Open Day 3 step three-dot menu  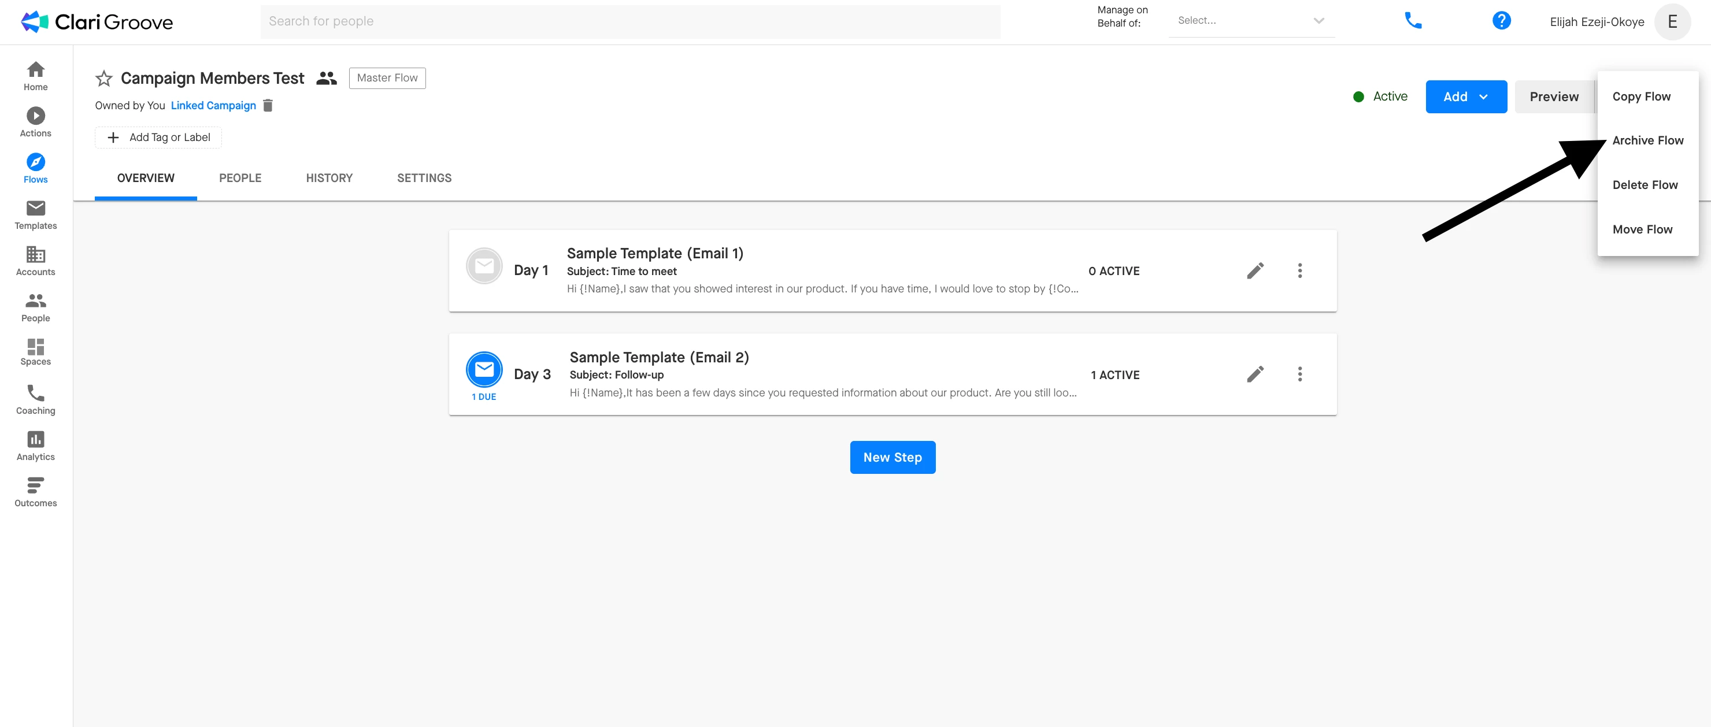coord(1299,374)
